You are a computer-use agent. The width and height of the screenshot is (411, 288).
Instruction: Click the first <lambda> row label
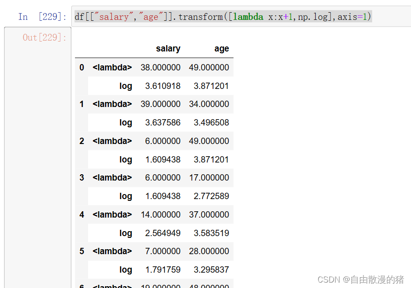click(x=112, y=67)
